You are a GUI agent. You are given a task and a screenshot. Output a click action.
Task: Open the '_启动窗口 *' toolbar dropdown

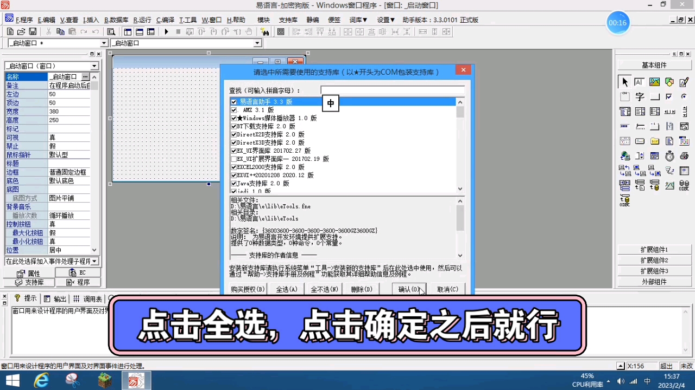104,43
